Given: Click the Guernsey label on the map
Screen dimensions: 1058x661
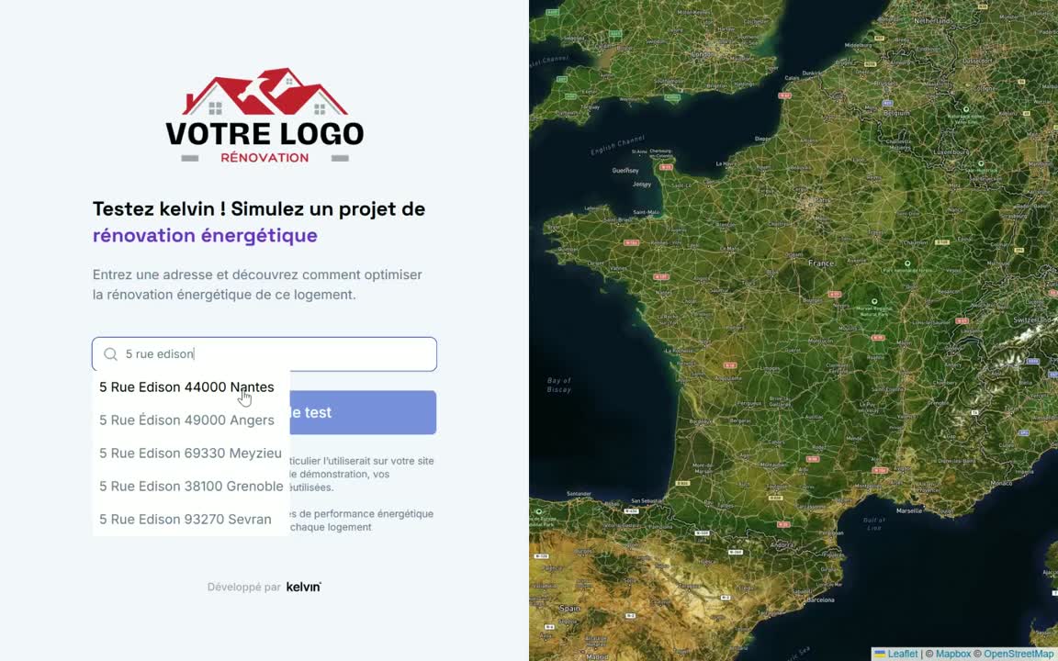Looking at the screenshot, I should pos(625,171).
